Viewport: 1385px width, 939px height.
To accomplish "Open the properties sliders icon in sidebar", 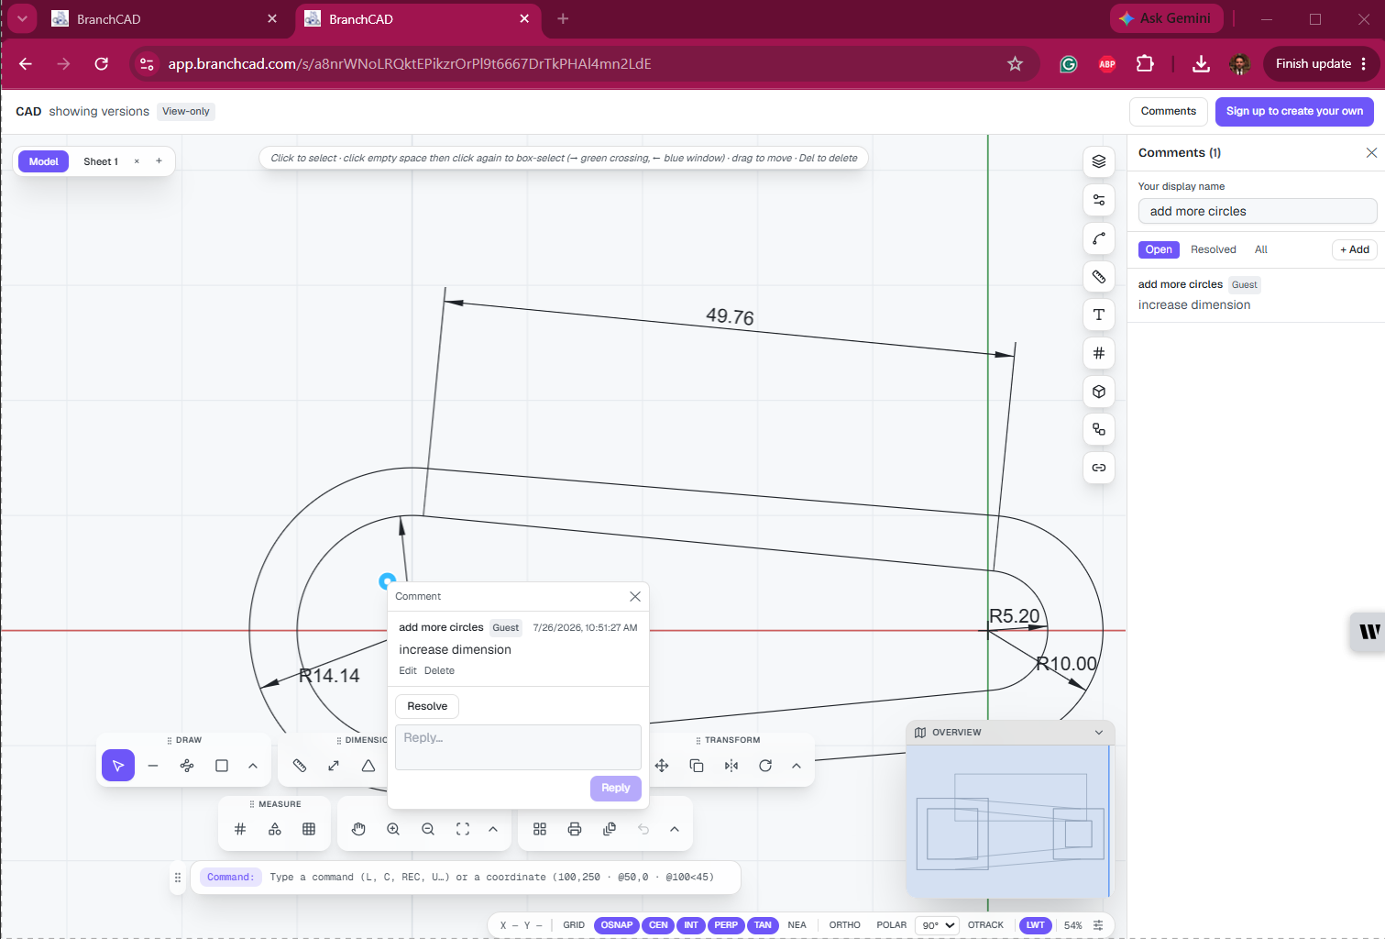I will coord(1099,200).
